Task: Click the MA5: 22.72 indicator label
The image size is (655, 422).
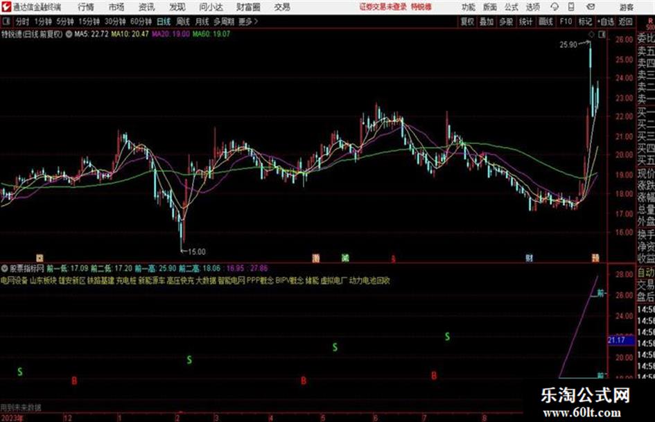Action: (91, 34)
